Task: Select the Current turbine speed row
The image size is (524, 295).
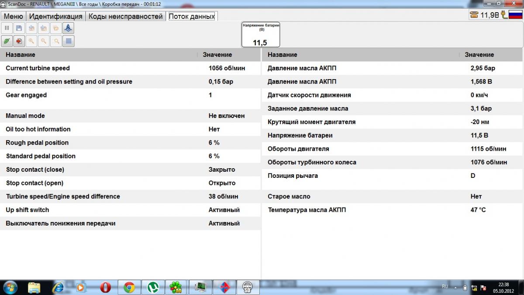Action: 130,68
